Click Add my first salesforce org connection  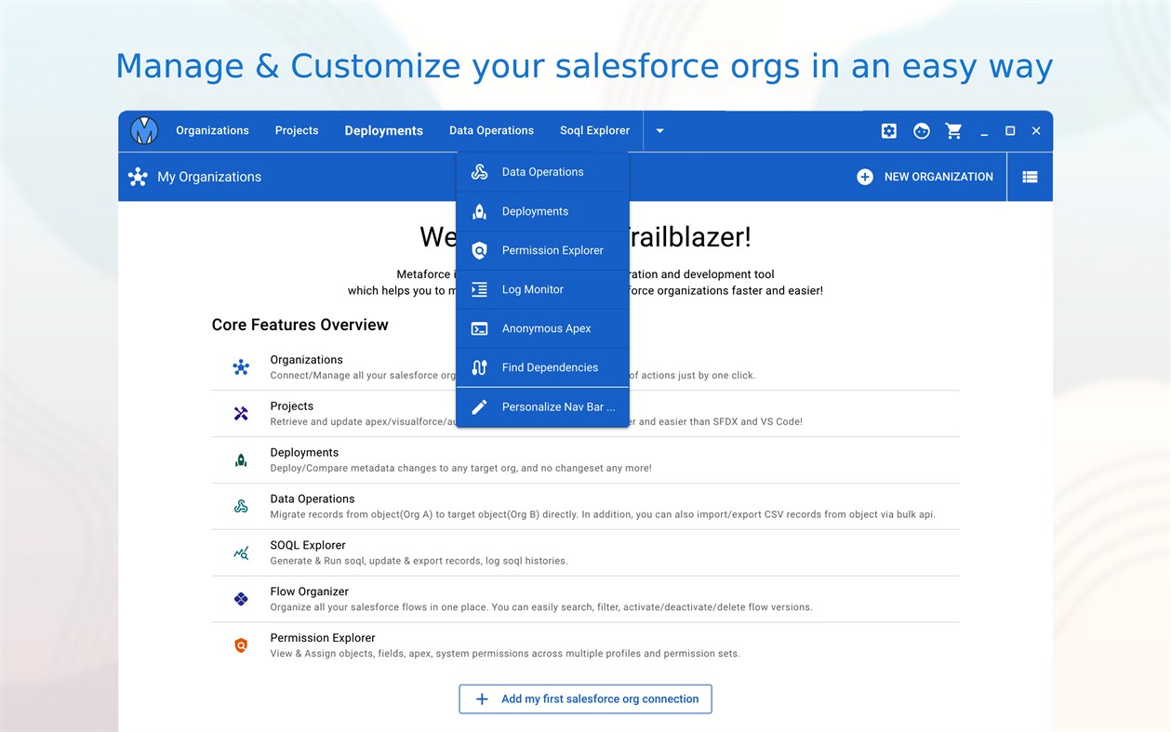[585, 699]
